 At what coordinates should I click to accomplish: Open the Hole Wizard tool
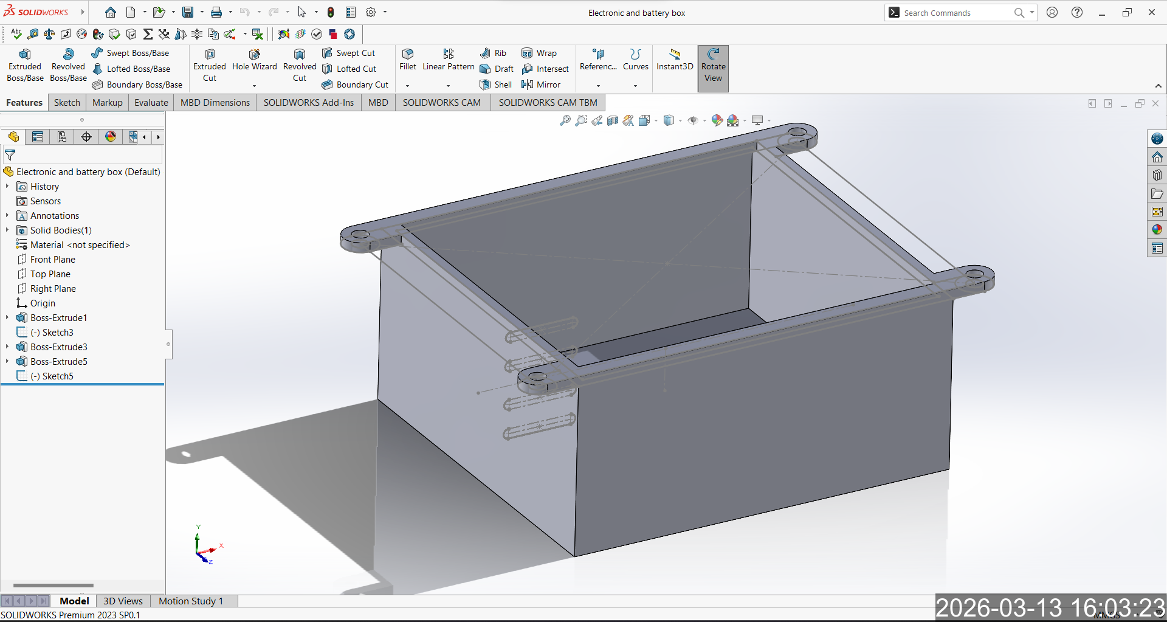(x=254, y=60)
